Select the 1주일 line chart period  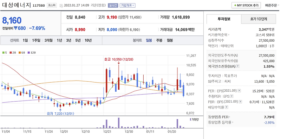(x=36, y=40)
